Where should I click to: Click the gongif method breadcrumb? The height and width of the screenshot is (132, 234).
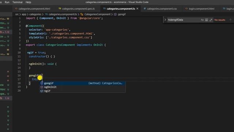pyautogui.click(x=122, y=14)
